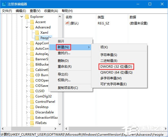The image size is (168, 137).
Task: Click the ControlPanel folder icon
Action: pos(32,102)
